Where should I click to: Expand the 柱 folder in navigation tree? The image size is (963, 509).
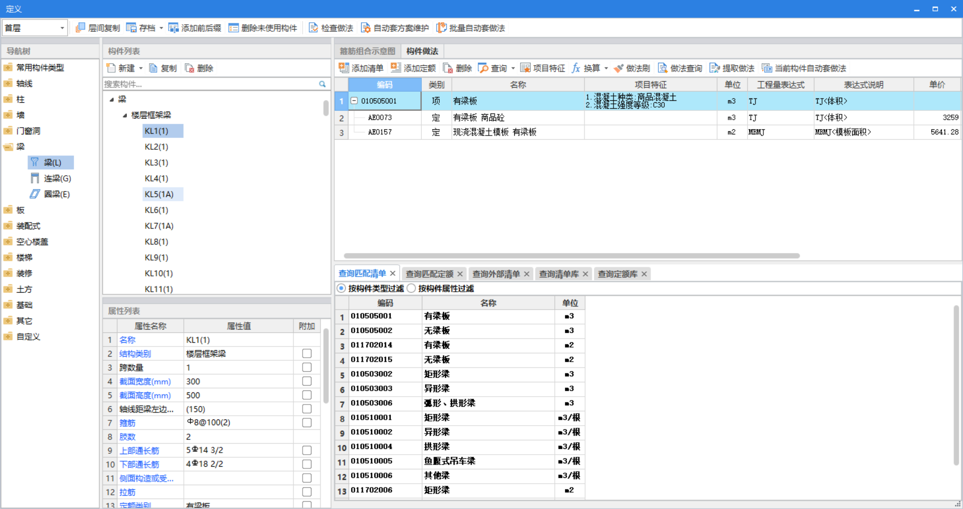point(8,99)
